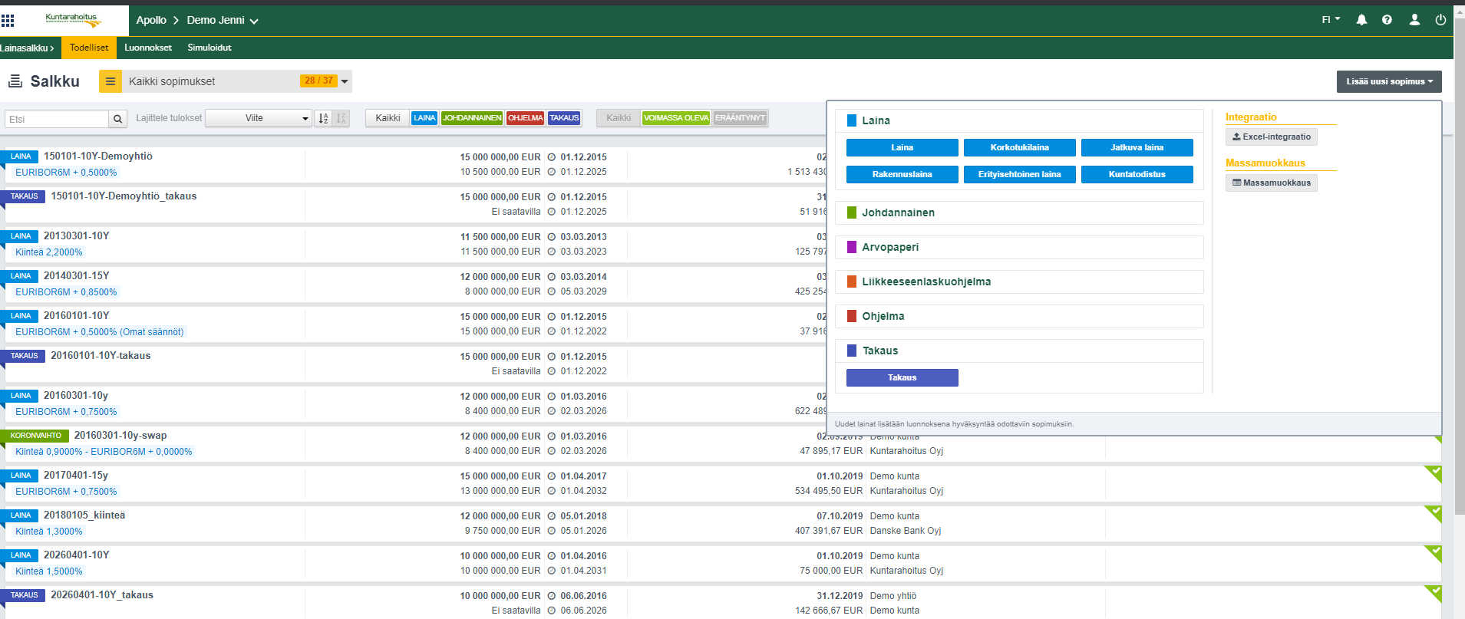Open the FI language dropdown
Screen dimensions: 1465x619
pyautogui.click(x=1331, y=20)
